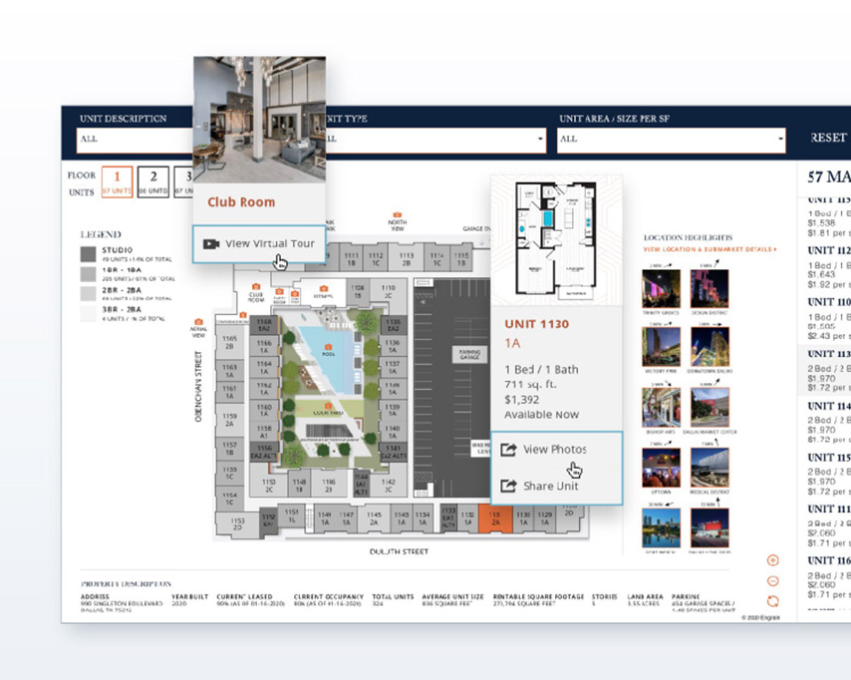Toggle the 3BR - 2BA legend filter
This screenshot has width=851, height=680.
[x=88, y=312]
